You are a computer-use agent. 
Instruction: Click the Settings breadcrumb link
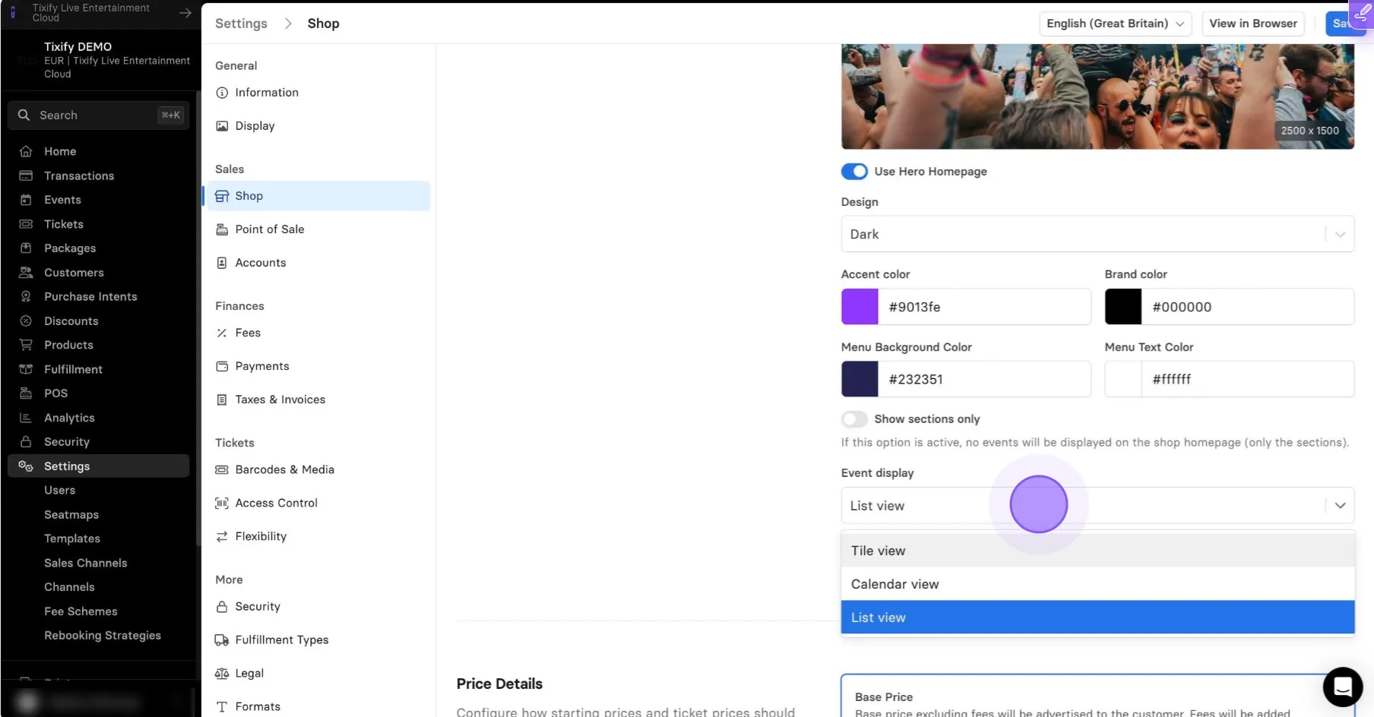[241, 24]
